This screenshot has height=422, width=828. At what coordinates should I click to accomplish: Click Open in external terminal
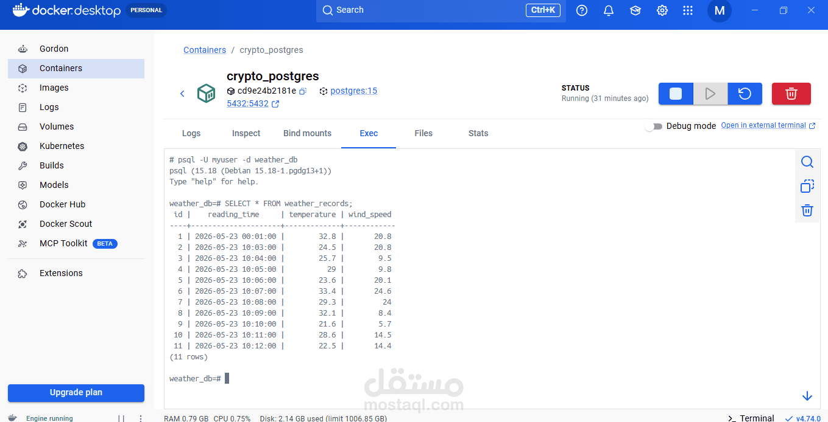768,125
